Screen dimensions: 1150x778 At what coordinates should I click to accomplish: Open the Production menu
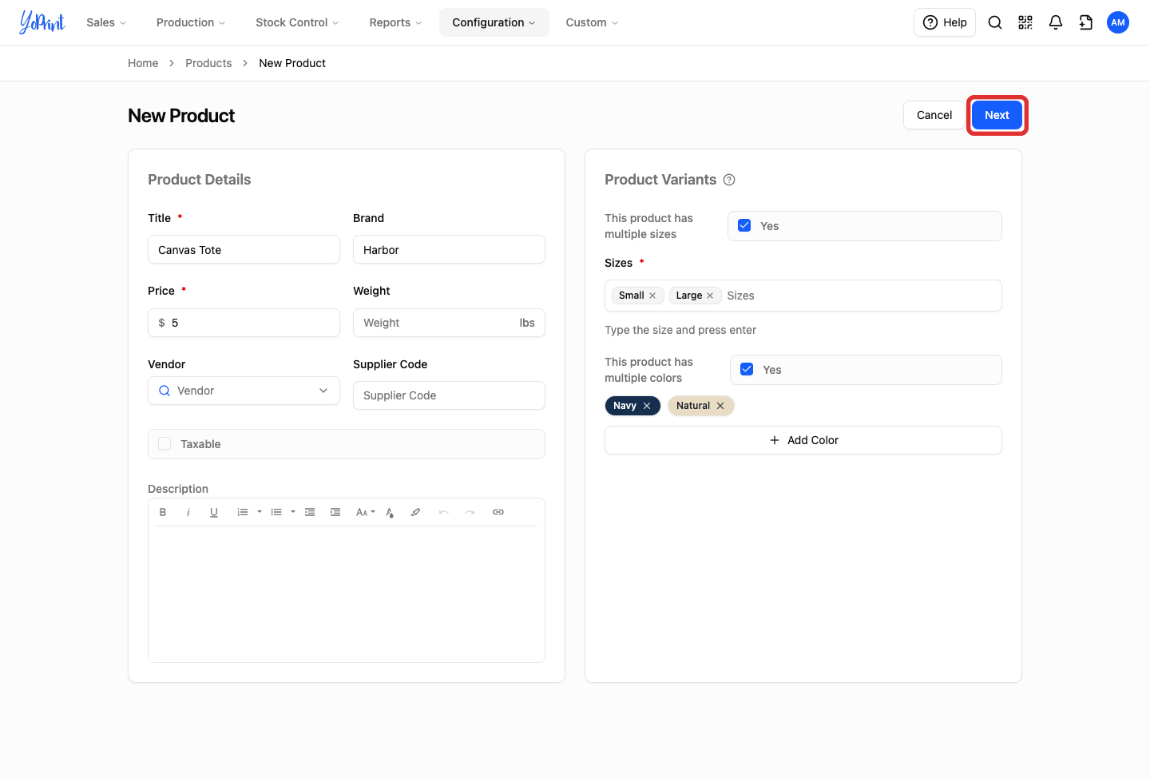(x=191, y=22)
